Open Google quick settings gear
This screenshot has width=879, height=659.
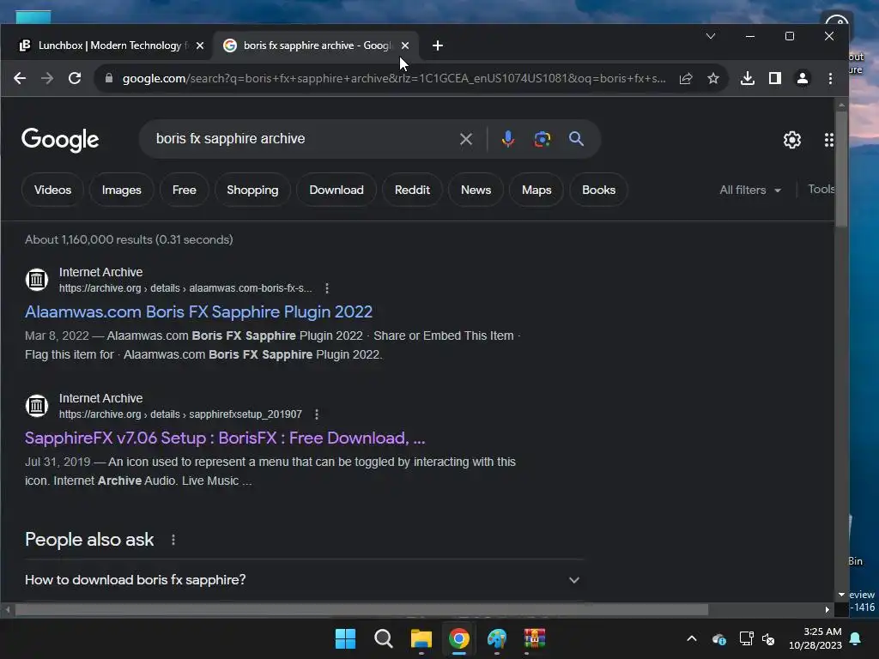792,140
